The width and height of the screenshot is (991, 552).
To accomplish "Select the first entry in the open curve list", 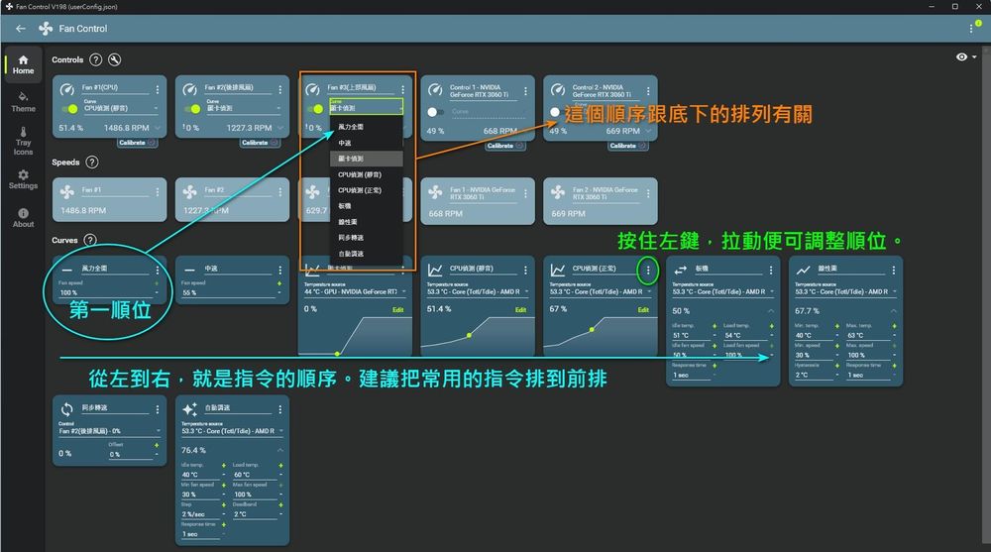I will [x=367, y=127].
